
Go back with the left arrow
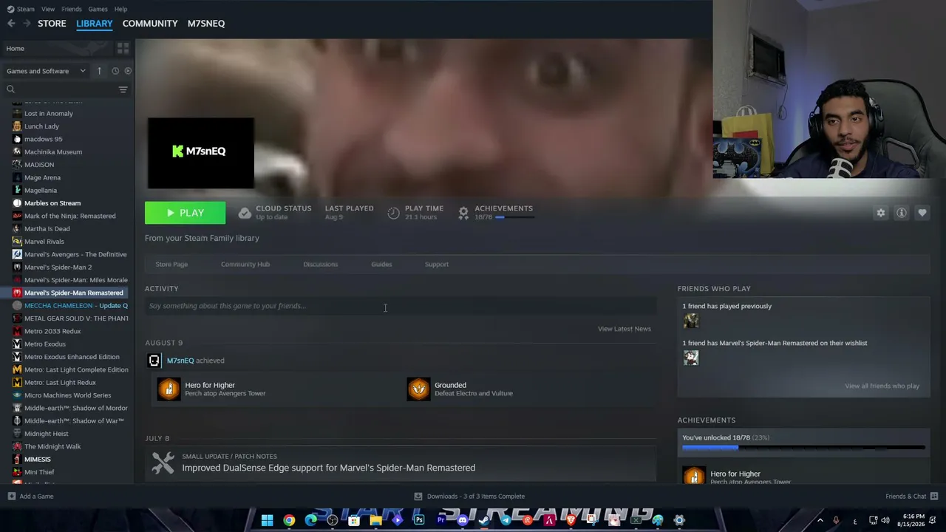tap(11, 24)
